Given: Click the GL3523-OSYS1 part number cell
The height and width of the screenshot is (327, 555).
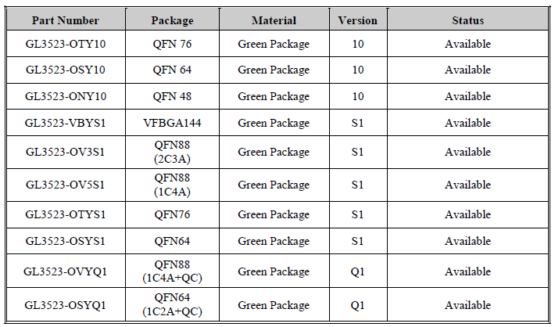Looking at the screenshot, I should [65, 241].
